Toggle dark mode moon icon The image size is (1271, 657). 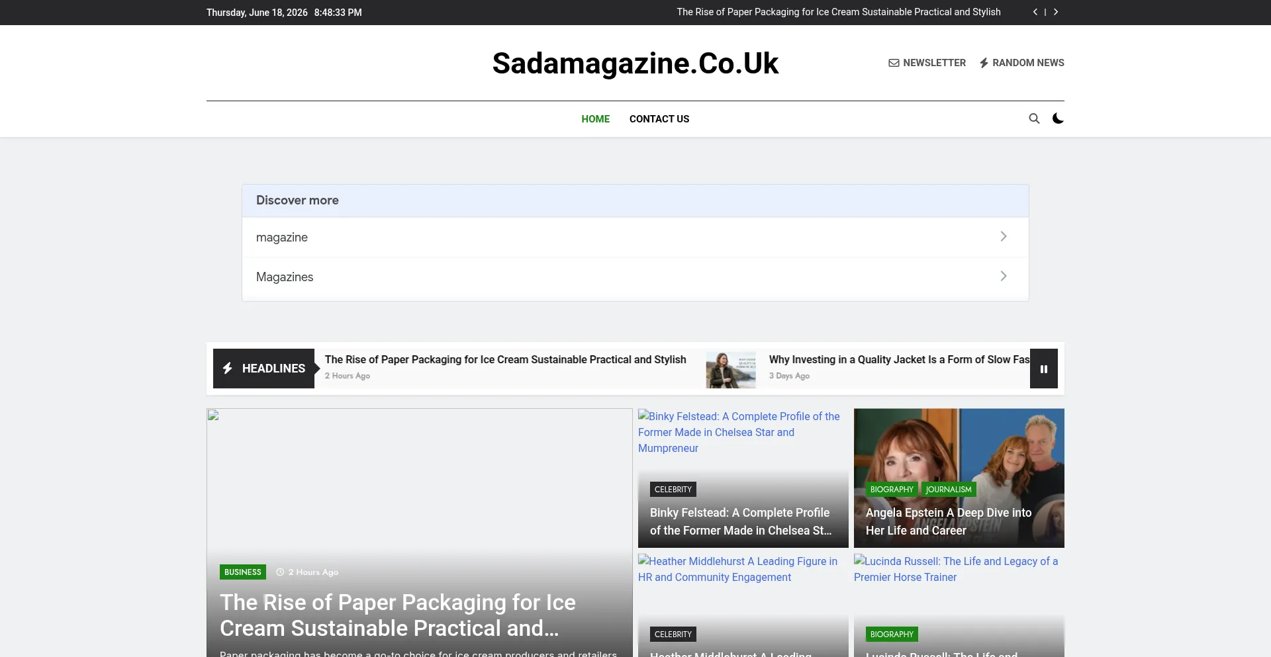1058,118
